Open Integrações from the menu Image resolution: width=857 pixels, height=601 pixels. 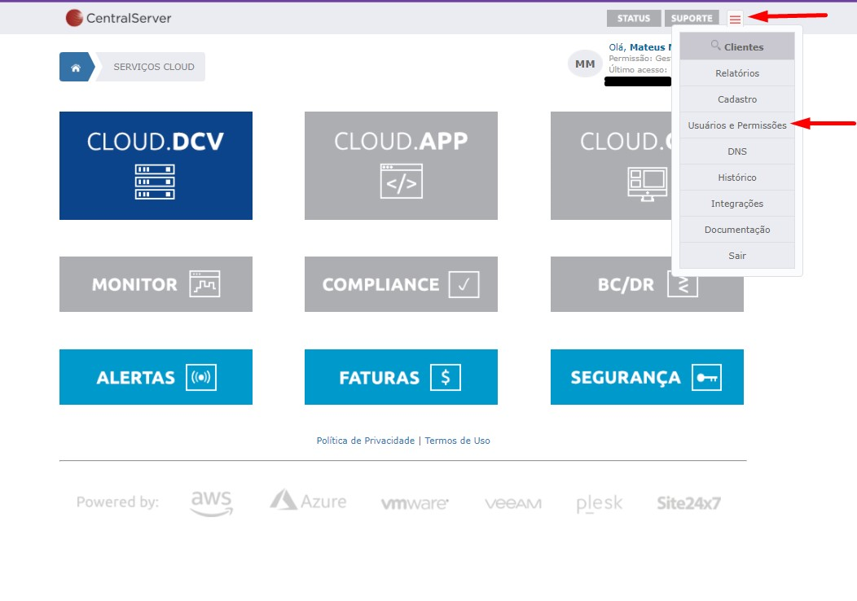tap(736, 204)
